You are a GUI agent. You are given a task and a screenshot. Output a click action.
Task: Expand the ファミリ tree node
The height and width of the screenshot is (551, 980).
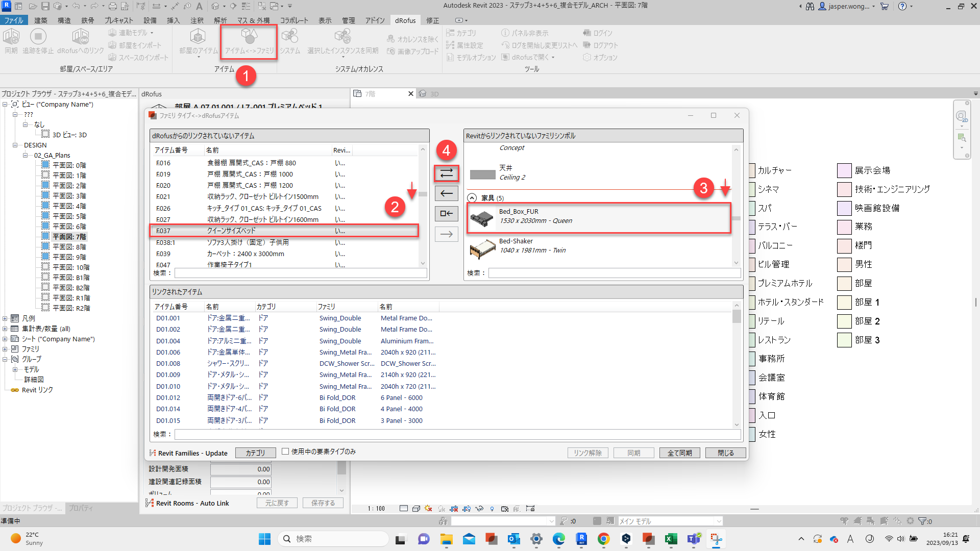[x=5, y=349]
